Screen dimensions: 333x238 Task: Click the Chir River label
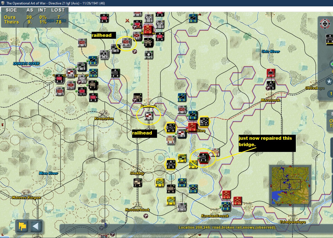click(271, 51)
